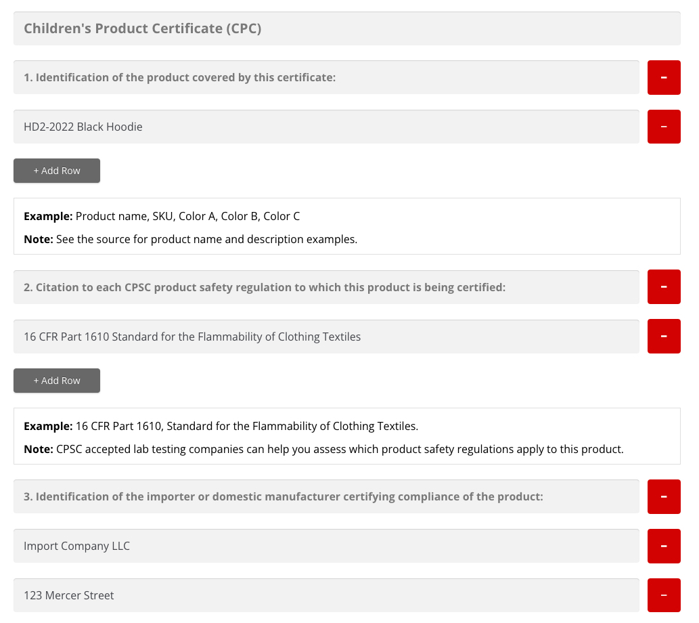Delete the 123 Mercer Street row
This screenshot has height=623, width=699.
tap(664, 595)
